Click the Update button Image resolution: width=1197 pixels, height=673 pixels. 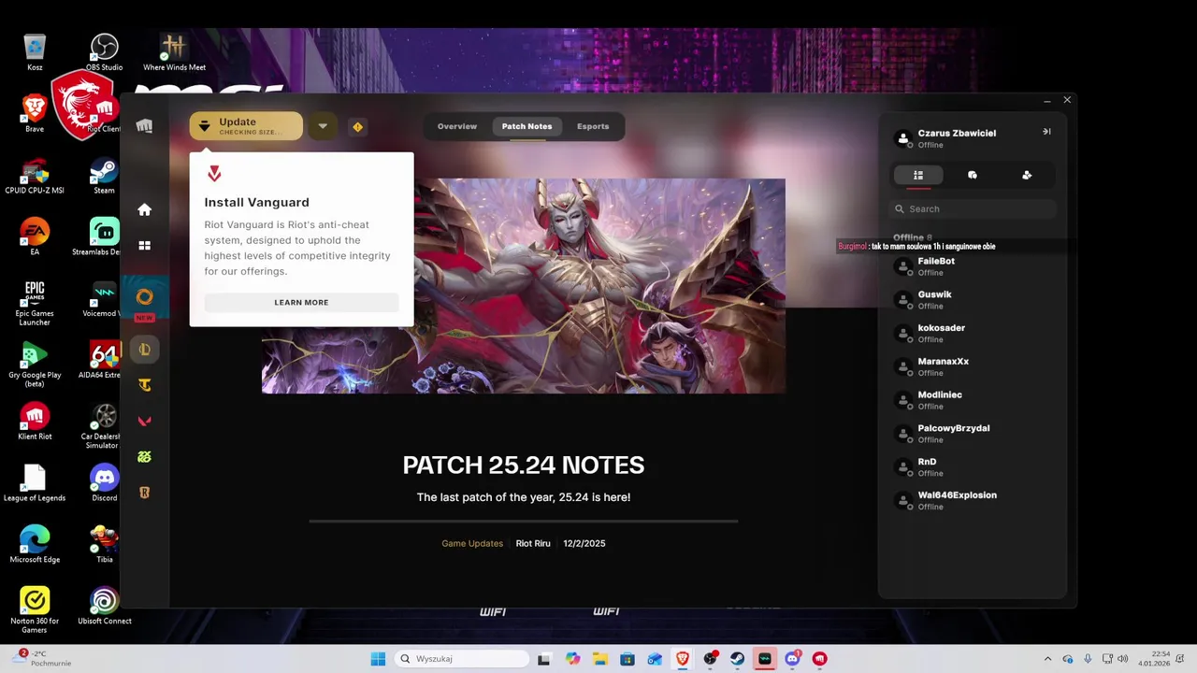click(246, 126)
